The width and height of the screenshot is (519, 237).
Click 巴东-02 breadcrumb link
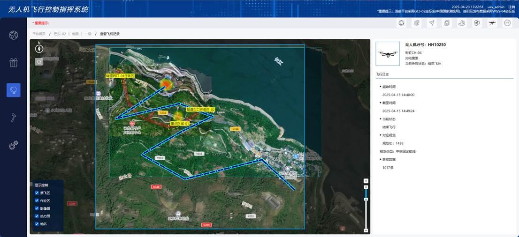tap(60, 34)
